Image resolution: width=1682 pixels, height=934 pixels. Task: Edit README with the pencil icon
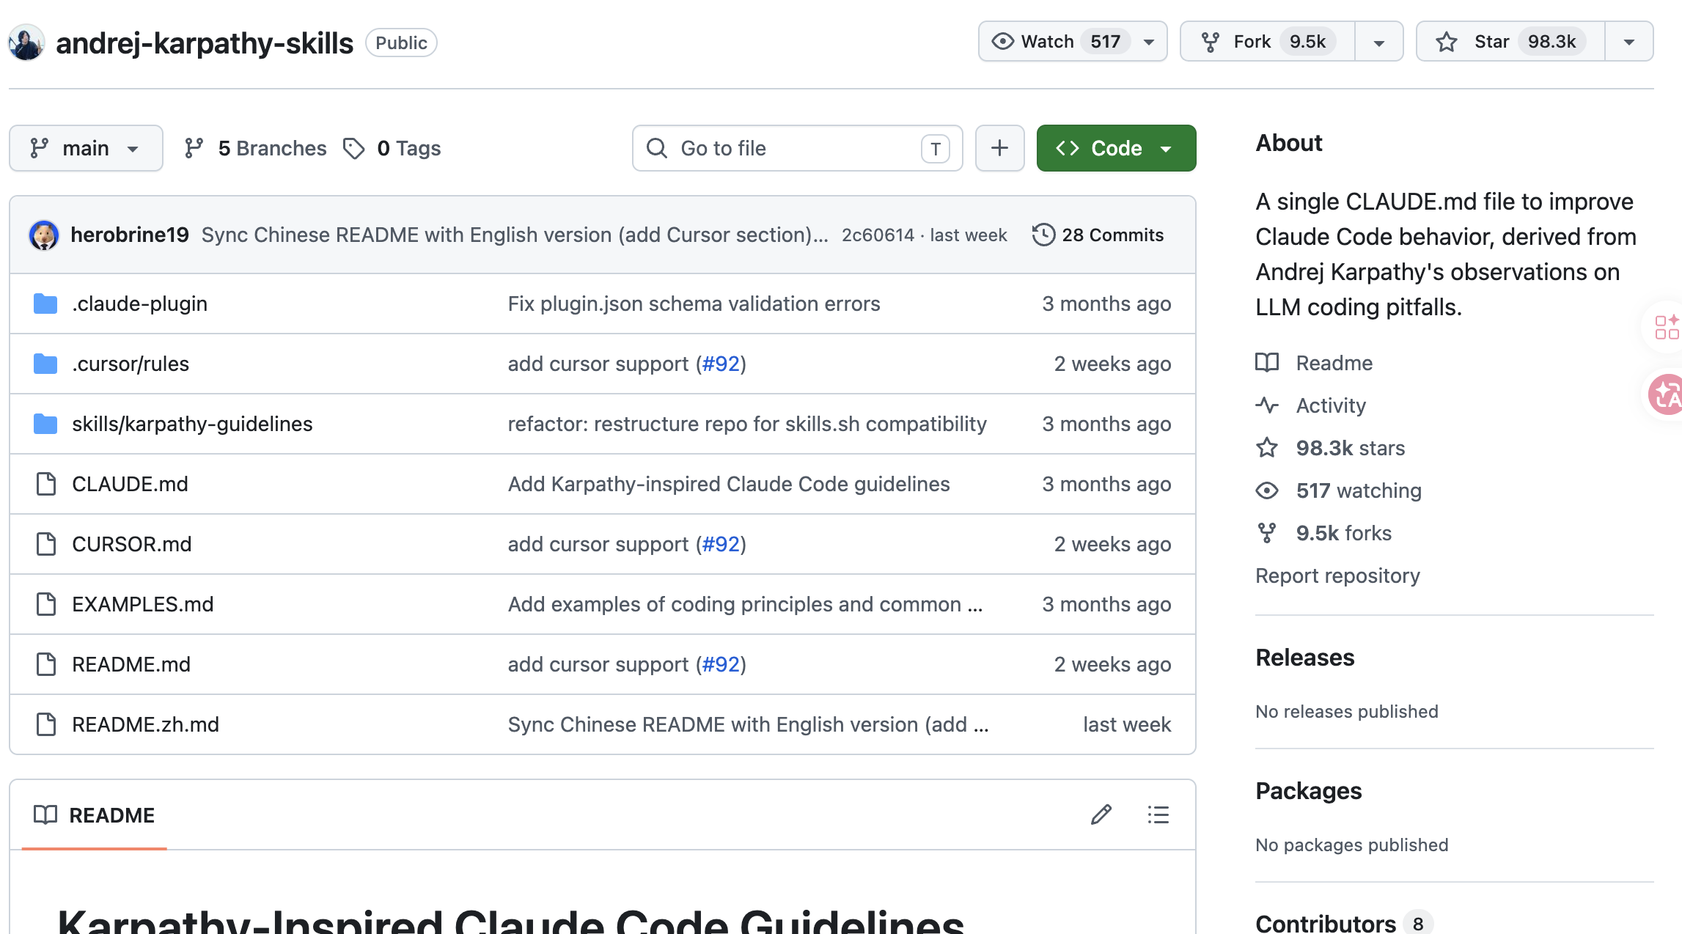(1101, 815)
